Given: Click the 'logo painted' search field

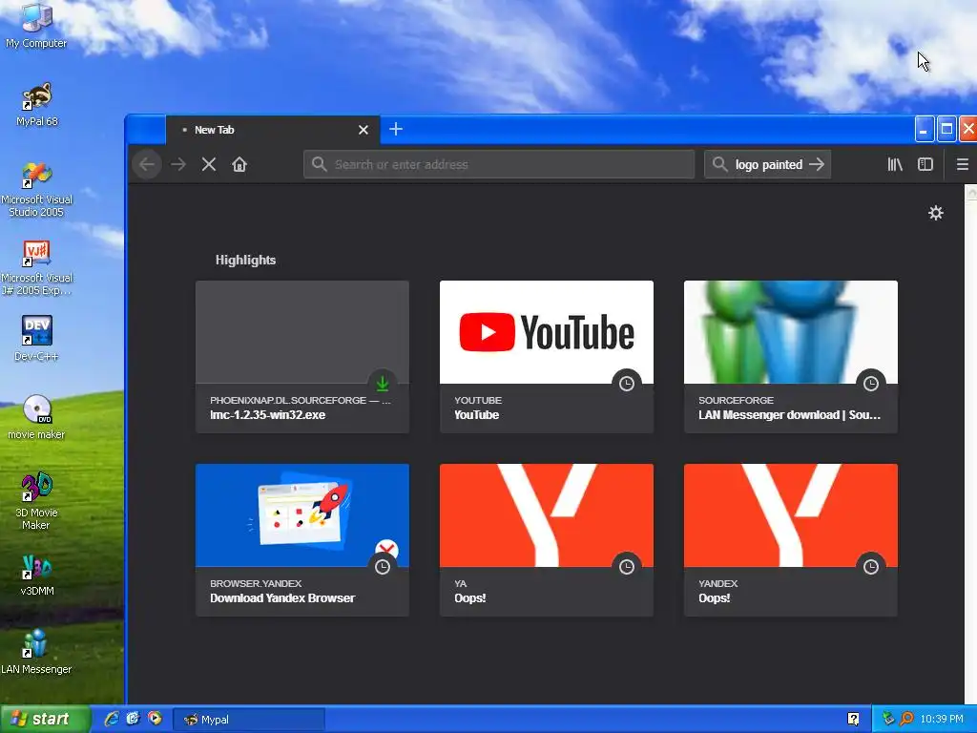Looking at the screenshot, I should tap(768, 164).
